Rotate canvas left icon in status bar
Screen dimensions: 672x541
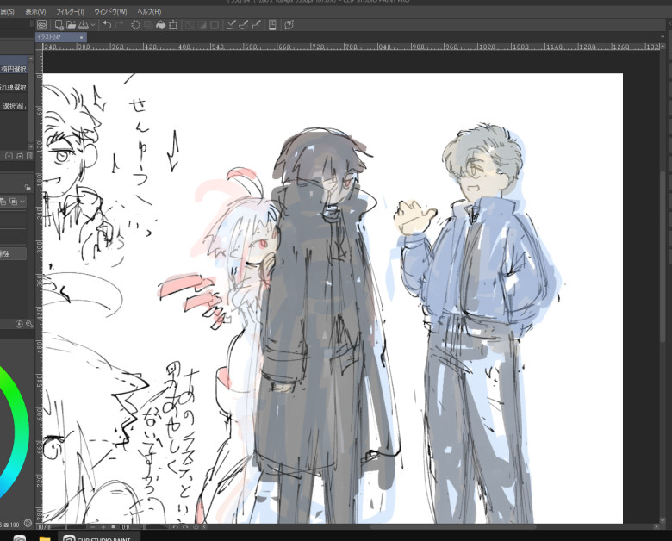(x=175, y=527)
